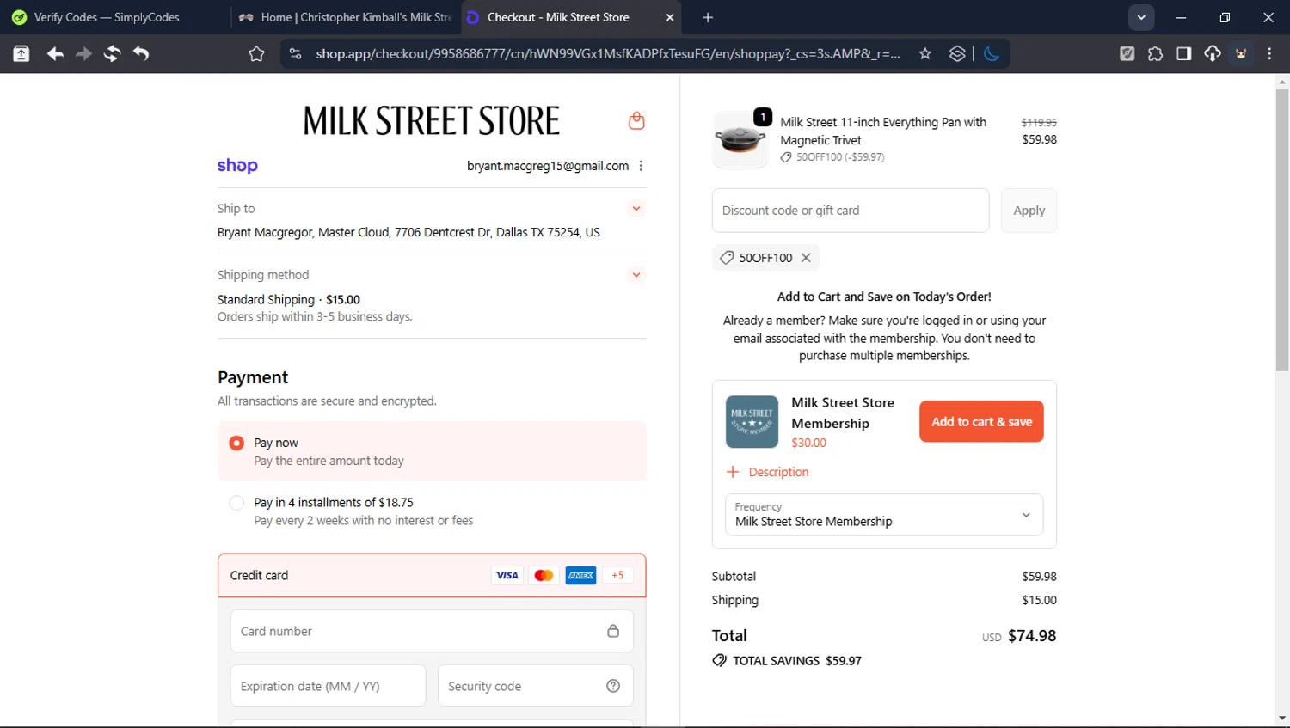
Task: Click the scrollbar down arrow
Action: point(1282,719)
